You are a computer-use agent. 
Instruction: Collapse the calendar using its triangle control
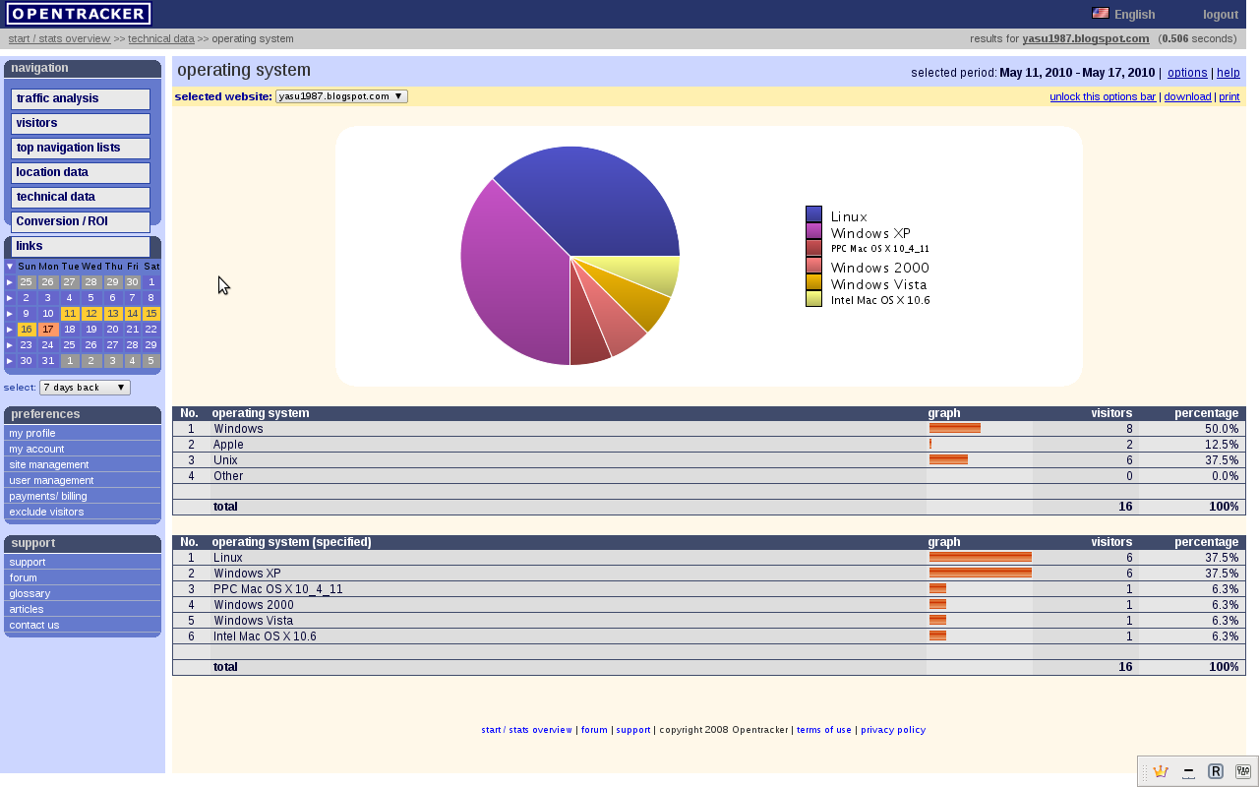[x=9, y=266]
